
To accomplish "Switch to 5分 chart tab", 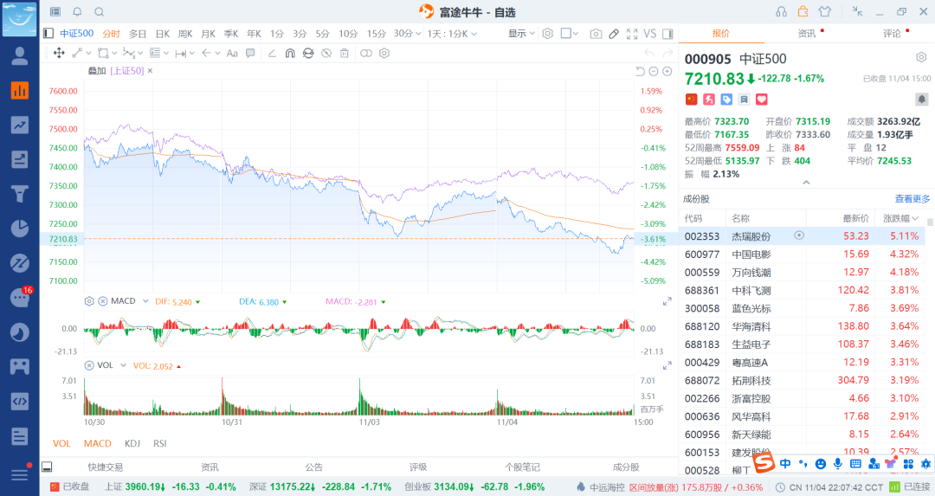I will 322,34.
